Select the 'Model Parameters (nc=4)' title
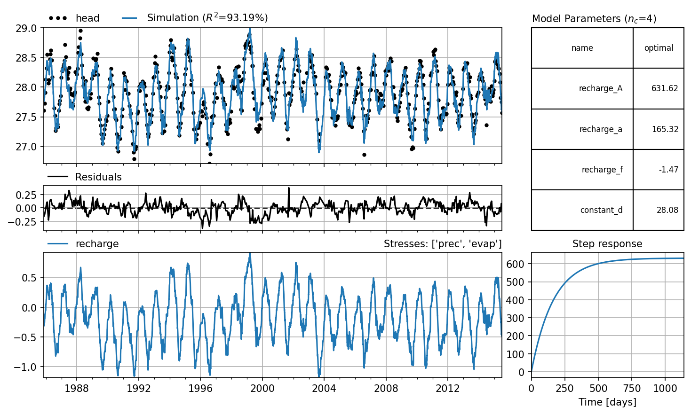This screenshot has height=414, width=691. 594,19
